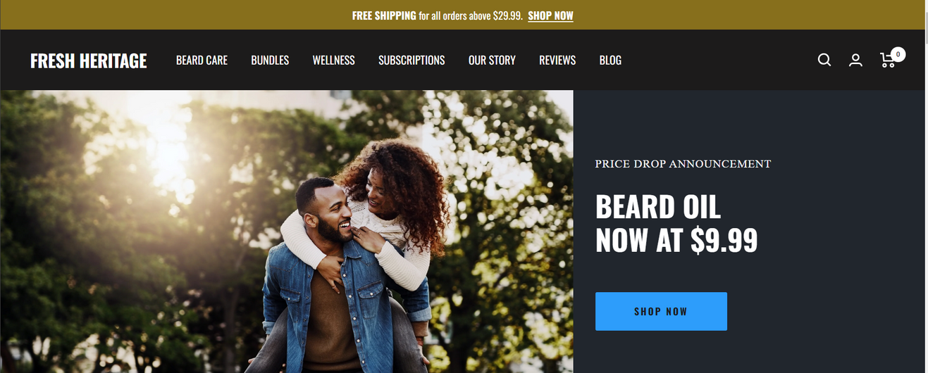
Task: Go to the Blog
Action: point(610,61)
